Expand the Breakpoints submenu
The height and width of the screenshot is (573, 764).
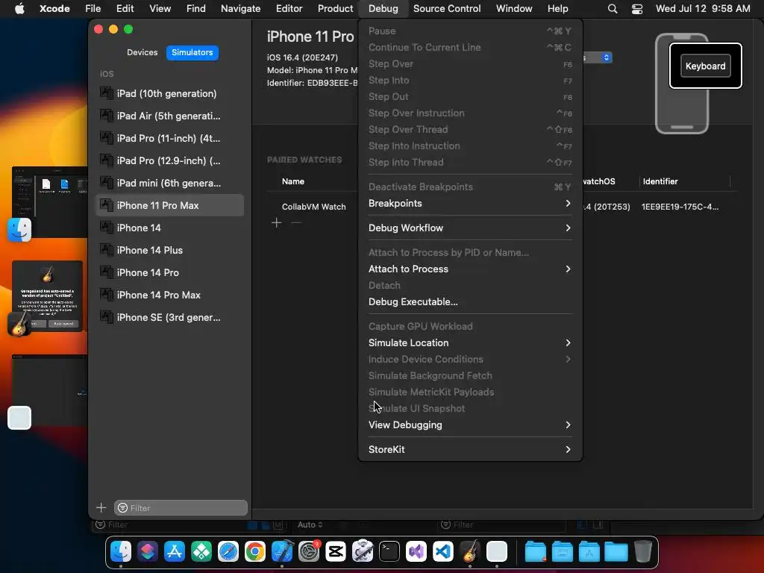click(470, 203)
